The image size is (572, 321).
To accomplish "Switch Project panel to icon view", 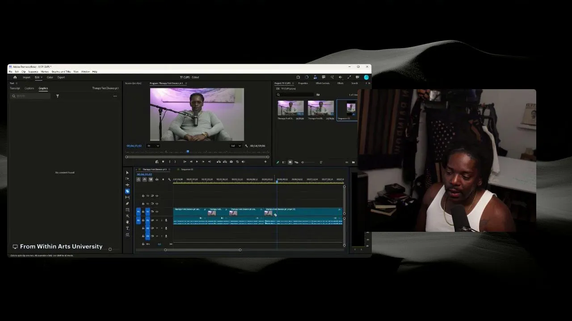I will coord(290,162).
